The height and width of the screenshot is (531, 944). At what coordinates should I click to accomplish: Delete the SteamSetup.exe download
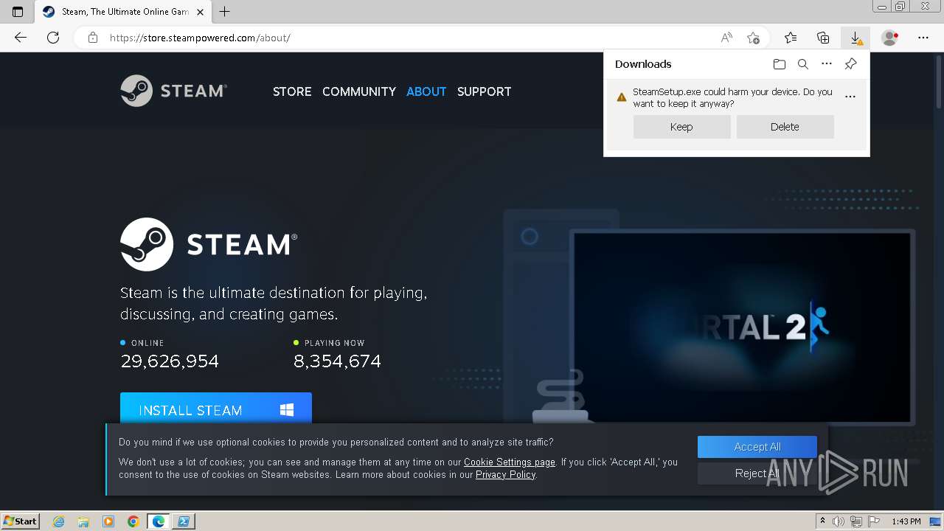coord(785,127)
